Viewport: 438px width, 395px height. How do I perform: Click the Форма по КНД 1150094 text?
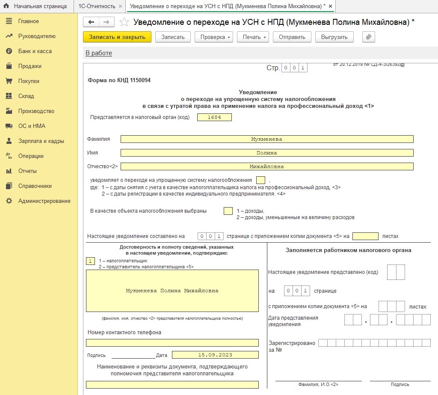(x=119, y=80)
